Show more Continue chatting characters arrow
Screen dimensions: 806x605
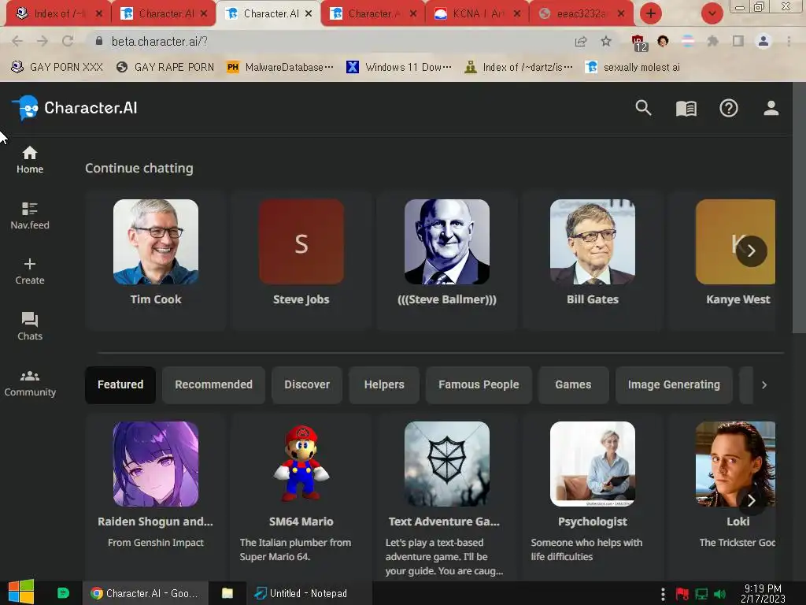click(752, 251)
